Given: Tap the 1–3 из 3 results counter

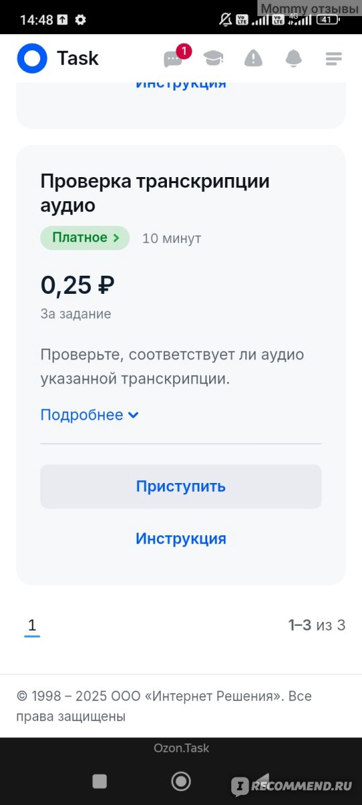Looking at the screenshot, I should point(316,625).
